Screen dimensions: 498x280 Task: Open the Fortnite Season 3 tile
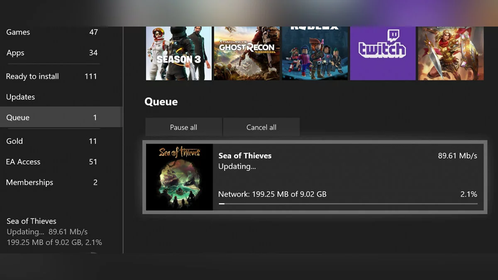179,53
